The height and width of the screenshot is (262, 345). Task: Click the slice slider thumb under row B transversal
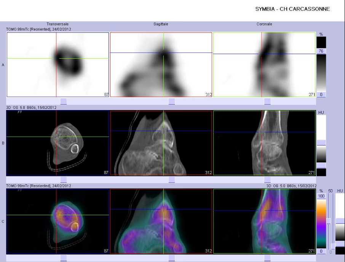(64, 180)
